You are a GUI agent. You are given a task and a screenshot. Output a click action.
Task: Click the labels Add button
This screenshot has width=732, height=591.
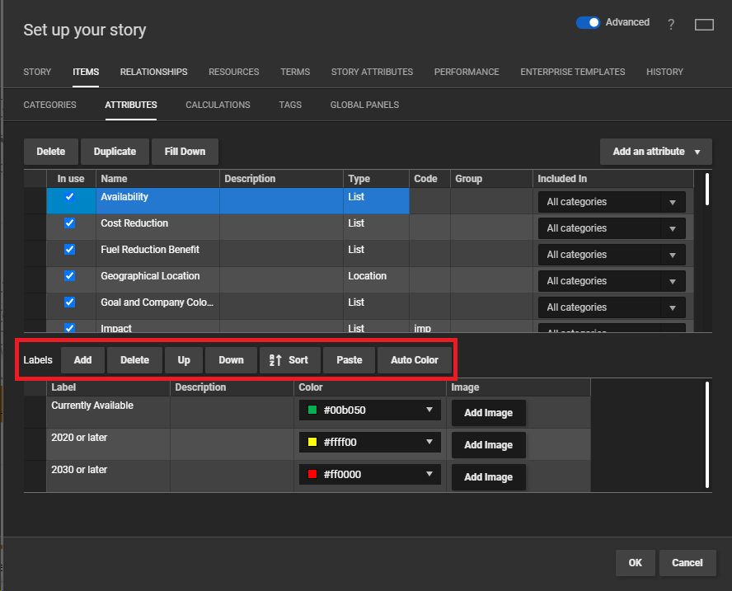pos(82,360)
